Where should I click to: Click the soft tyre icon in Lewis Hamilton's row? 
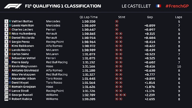tap(117, 25)
